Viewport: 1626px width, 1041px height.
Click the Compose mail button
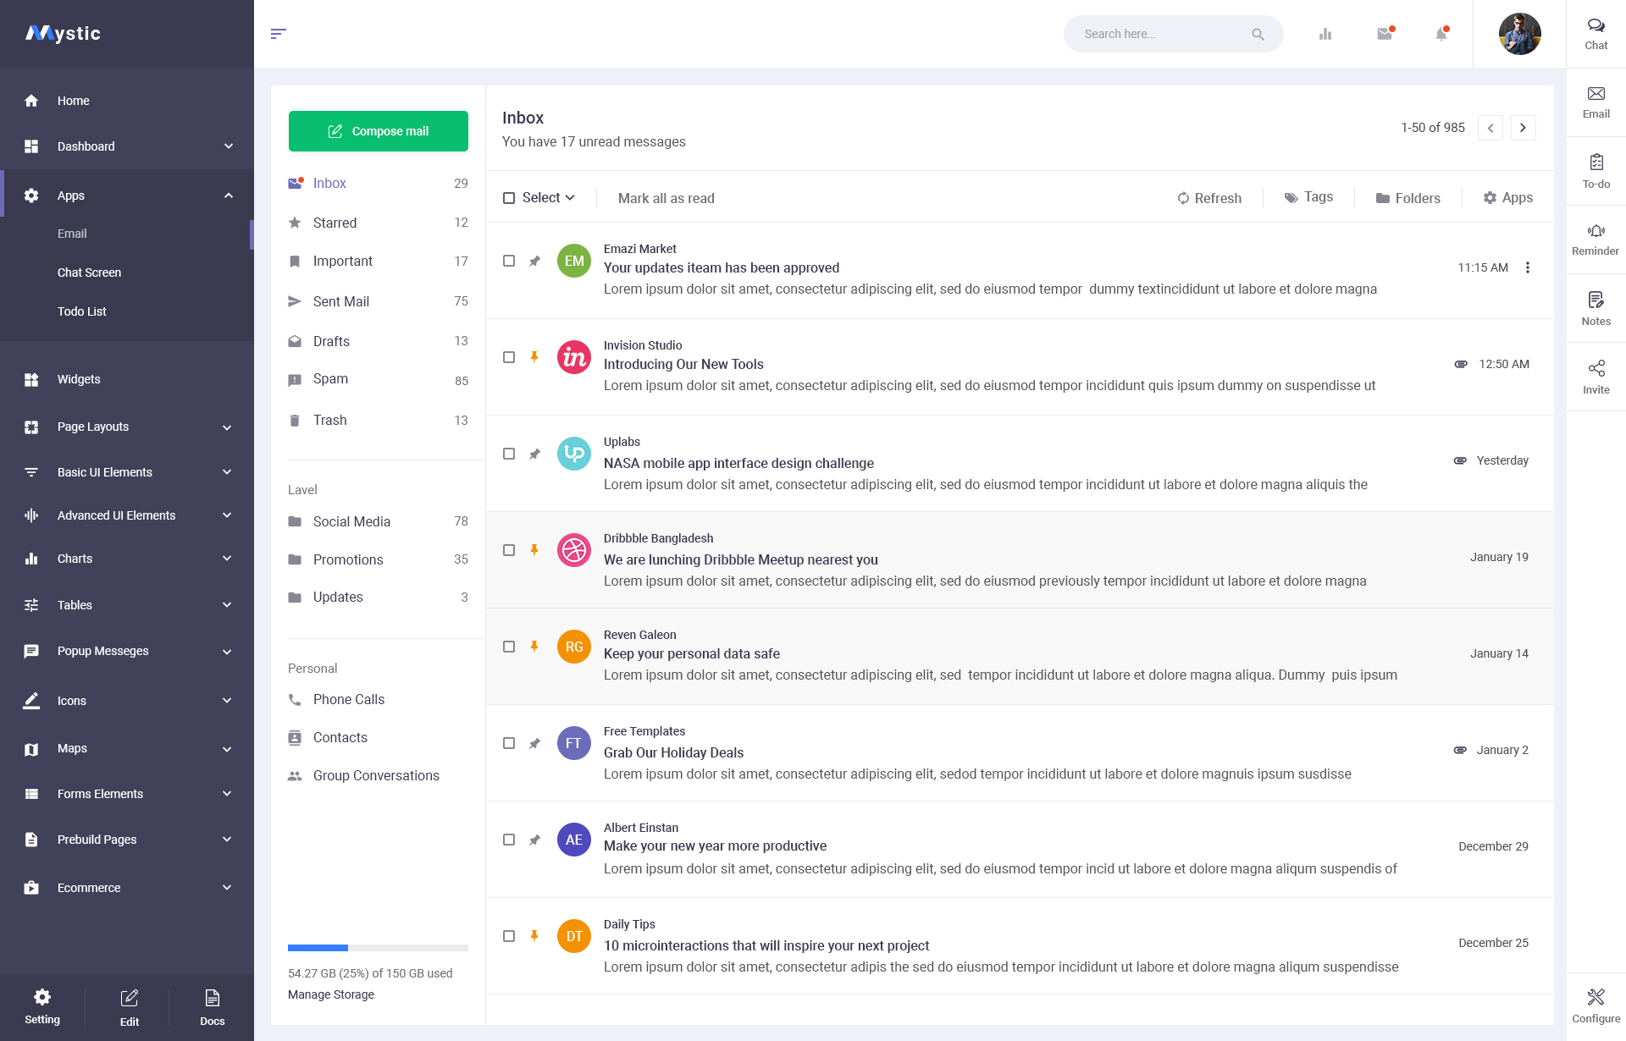point(378,131)
